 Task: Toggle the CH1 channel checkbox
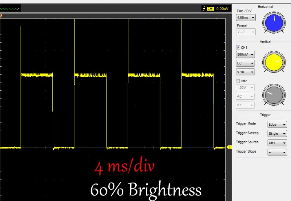(238, 47)
